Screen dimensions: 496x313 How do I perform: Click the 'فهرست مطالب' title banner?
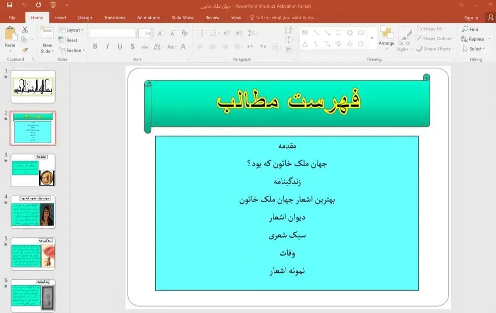[x=287, y=104]
